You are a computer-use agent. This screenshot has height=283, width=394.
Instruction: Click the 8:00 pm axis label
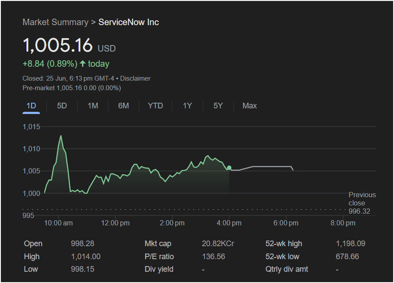[343, 223]
